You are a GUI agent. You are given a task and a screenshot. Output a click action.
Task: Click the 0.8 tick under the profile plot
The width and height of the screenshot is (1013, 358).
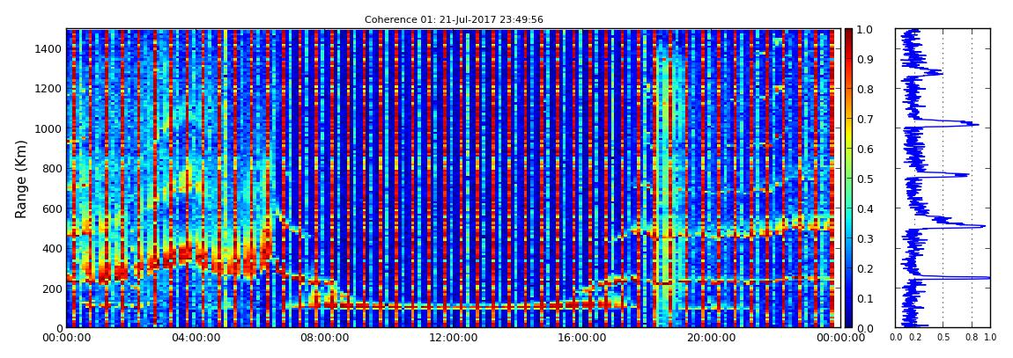[972, 338]
